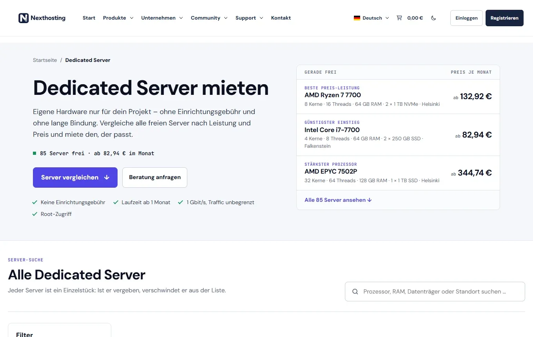This screenshot has height=337, width=533.
Task: Expand the Support menu
Action: click(249, 18)
